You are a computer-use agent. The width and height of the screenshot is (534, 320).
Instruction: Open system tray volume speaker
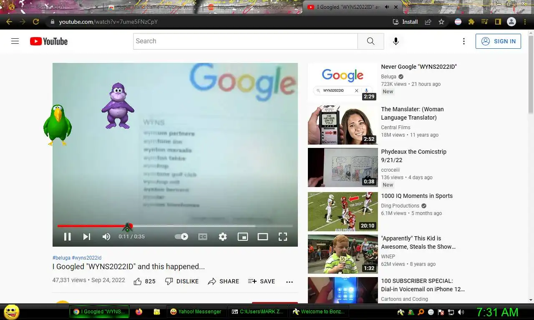click(x=461, y=312)
